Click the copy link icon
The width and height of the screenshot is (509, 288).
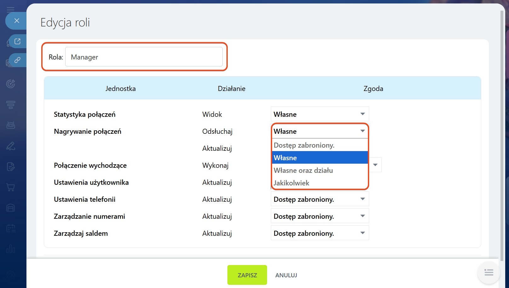tap(17, 60)
